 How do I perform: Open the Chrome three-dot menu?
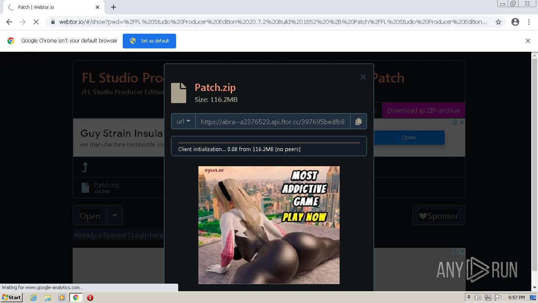coord(529,22)
